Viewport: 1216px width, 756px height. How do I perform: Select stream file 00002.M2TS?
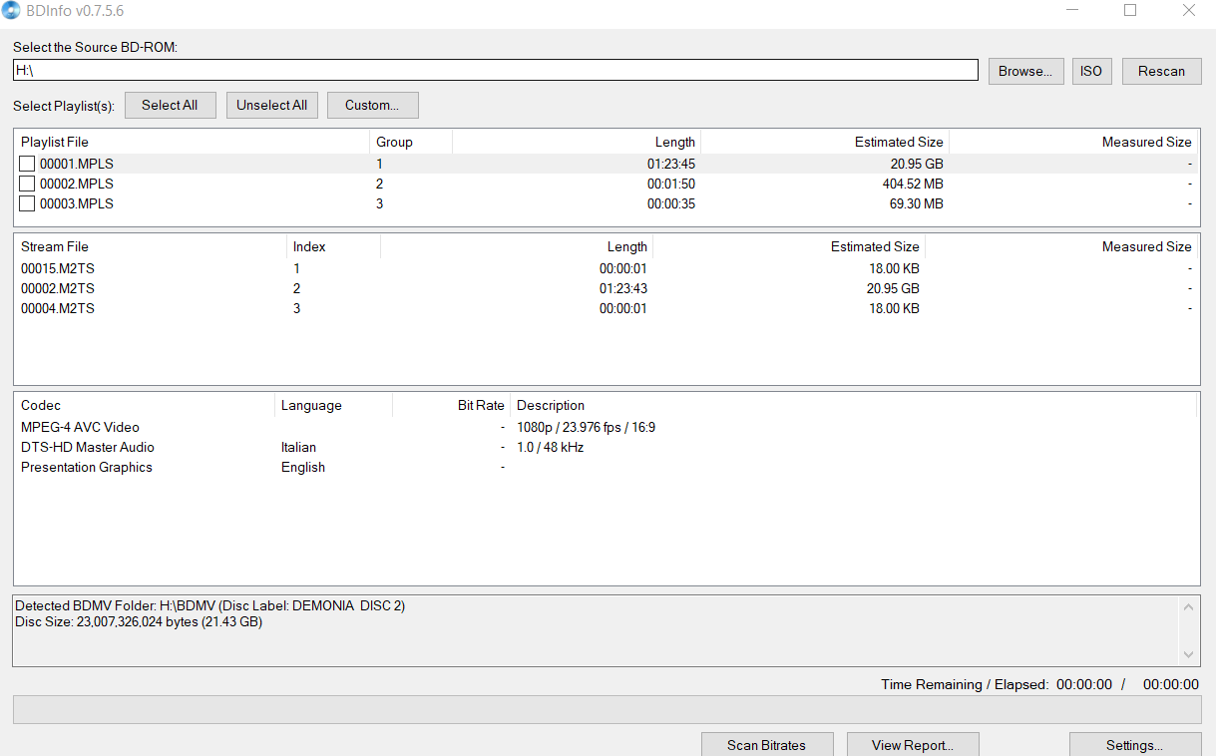pos(58,288)
